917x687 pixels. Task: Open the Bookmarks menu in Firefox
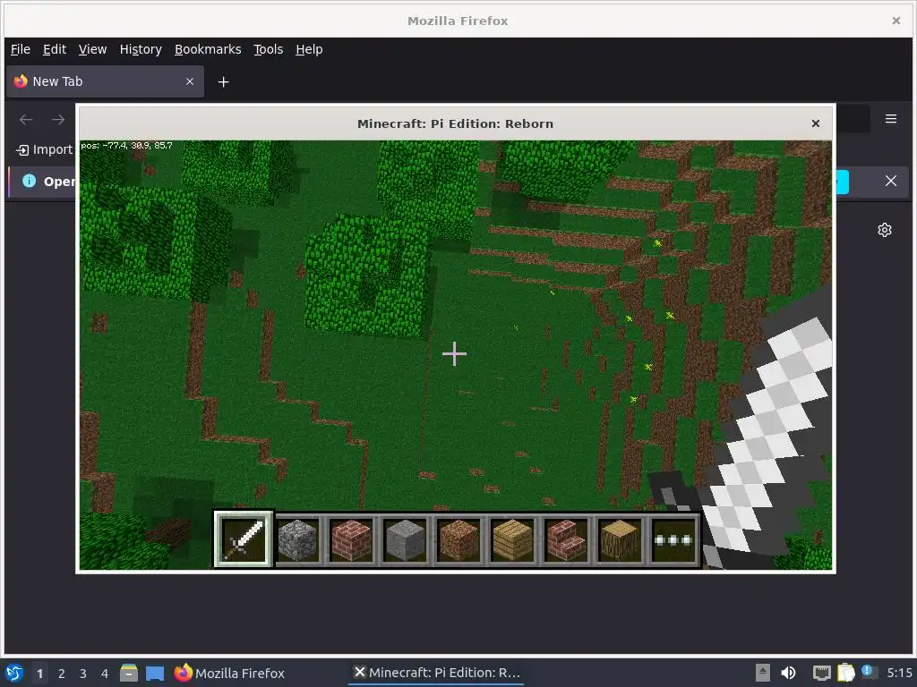click(208, 49)
